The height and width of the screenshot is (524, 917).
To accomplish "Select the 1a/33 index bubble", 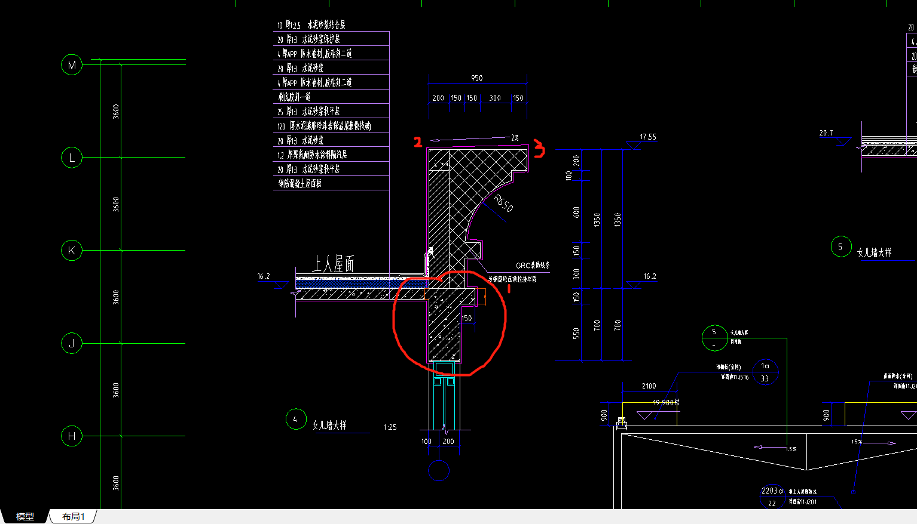I will [765, 372].
